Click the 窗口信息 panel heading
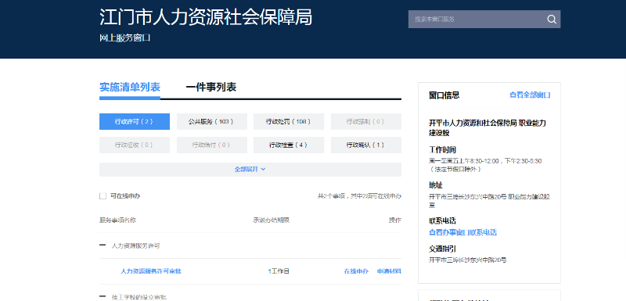Viewport: 626px width, 301px height. [x=444, y=95]
